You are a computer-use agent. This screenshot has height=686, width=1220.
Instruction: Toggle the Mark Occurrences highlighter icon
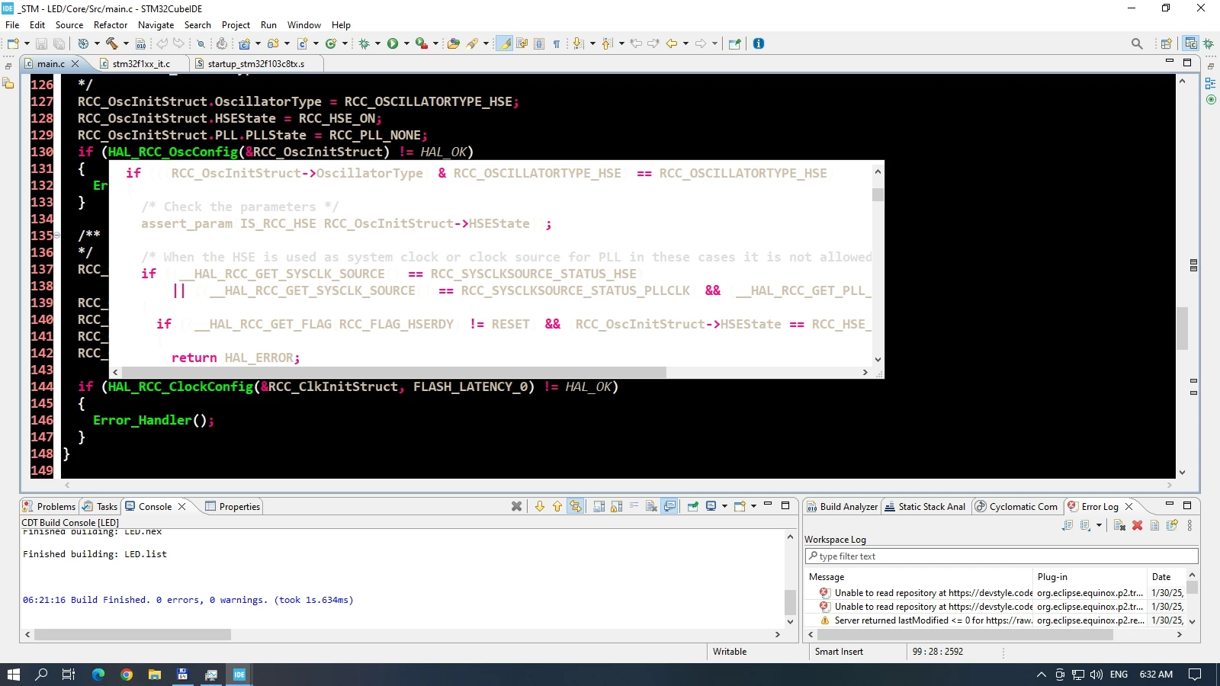505,43
